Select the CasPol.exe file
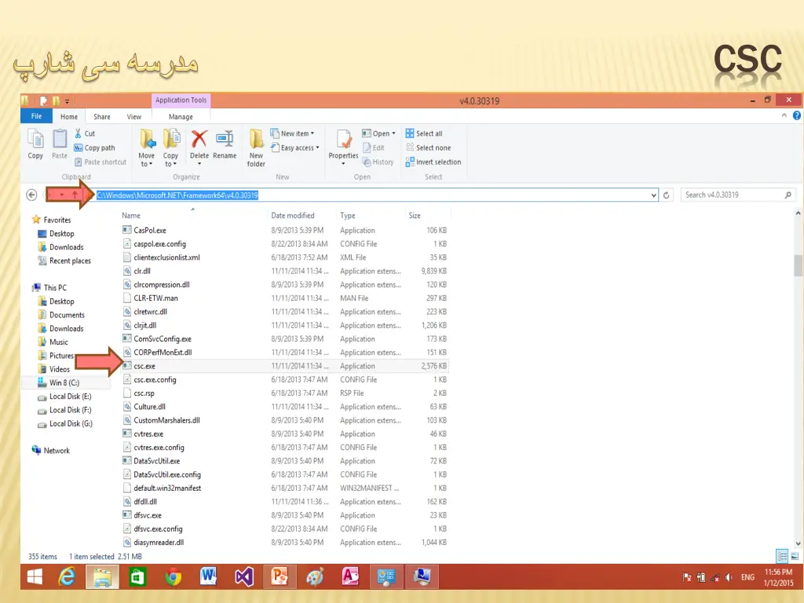 coord(150,231)
